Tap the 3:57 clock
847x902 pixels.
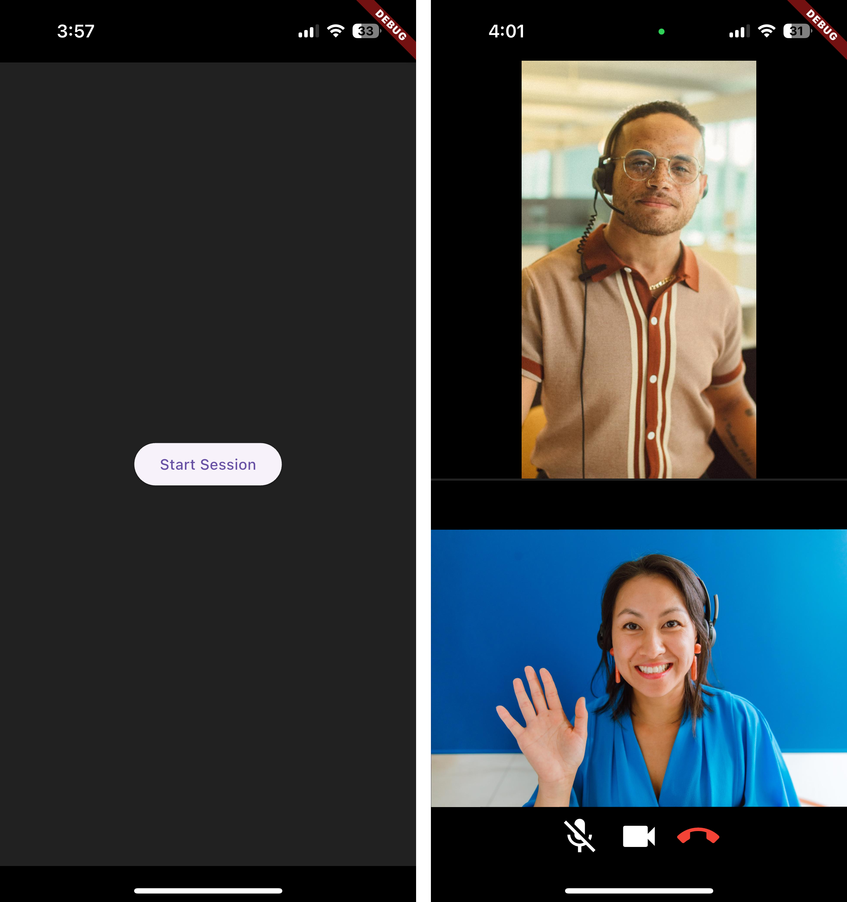pos(76,31)
